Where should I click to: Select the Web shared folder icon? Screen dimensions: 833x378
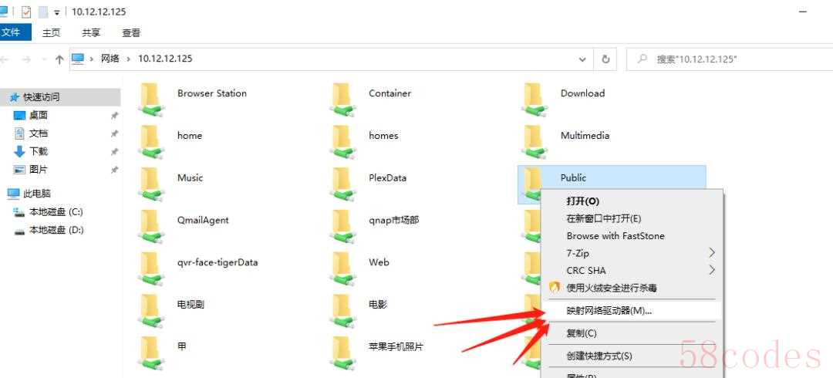coord(342,269)
